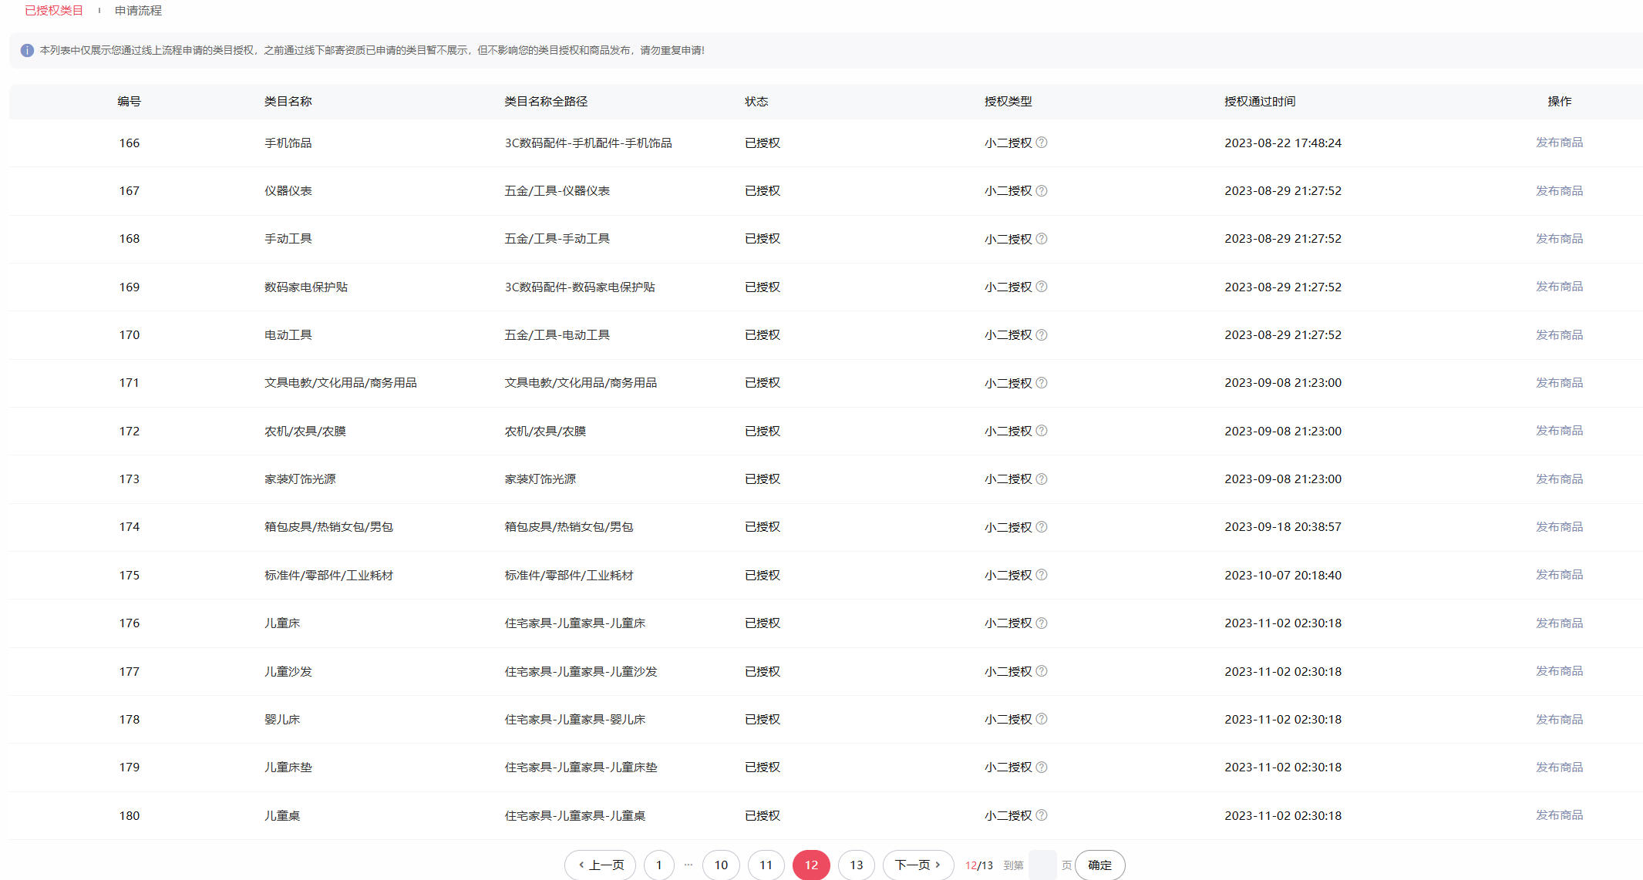The width and height of the screenshot is (1643, 880).
Task: Click 发布商品 link for 手机饰品
Action: click(1559, 143)
